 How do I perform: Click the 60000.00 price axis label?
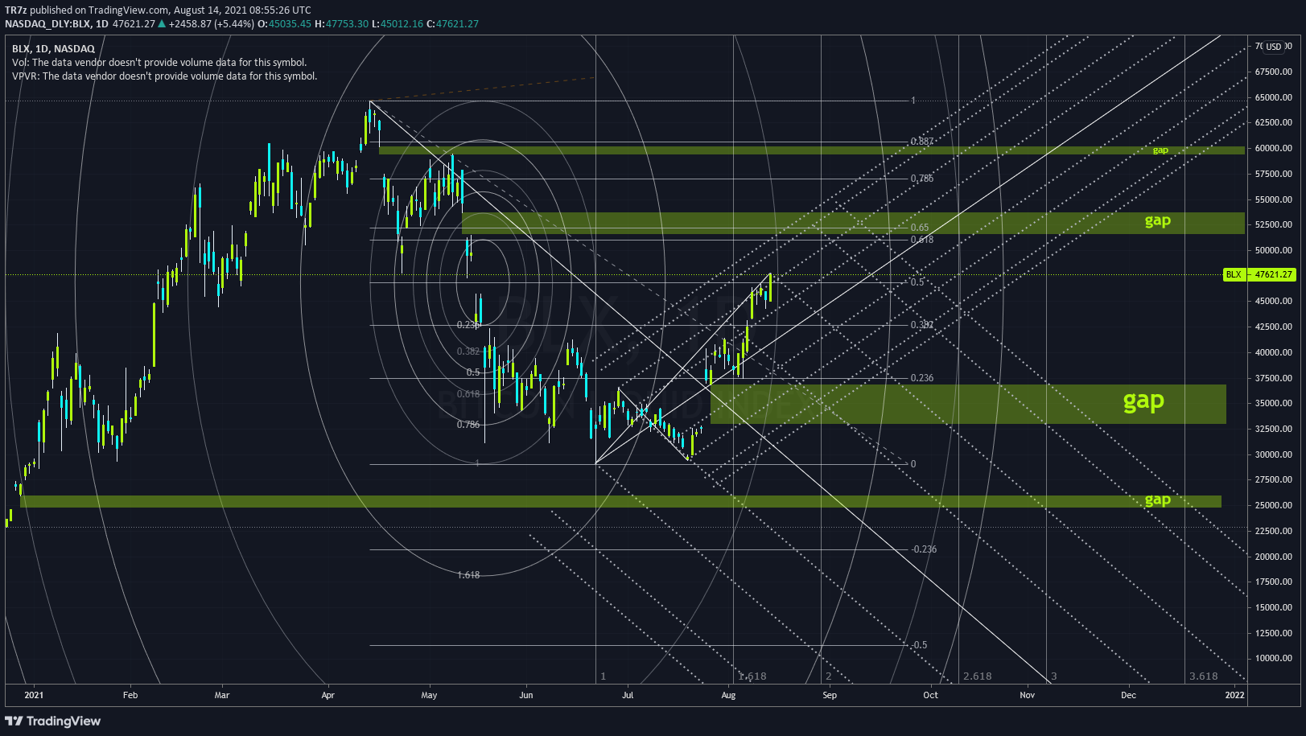[1274, 149]
